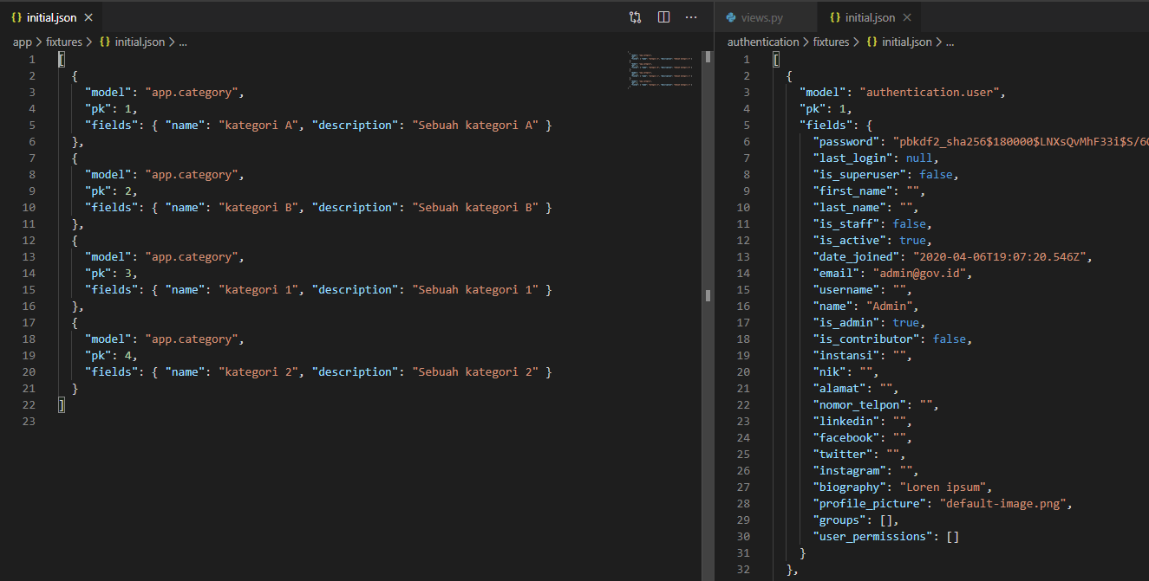The height and width of the screenshot is (581, 1149).
Task: Select the right pane initial.json tab
Action: 870,17
